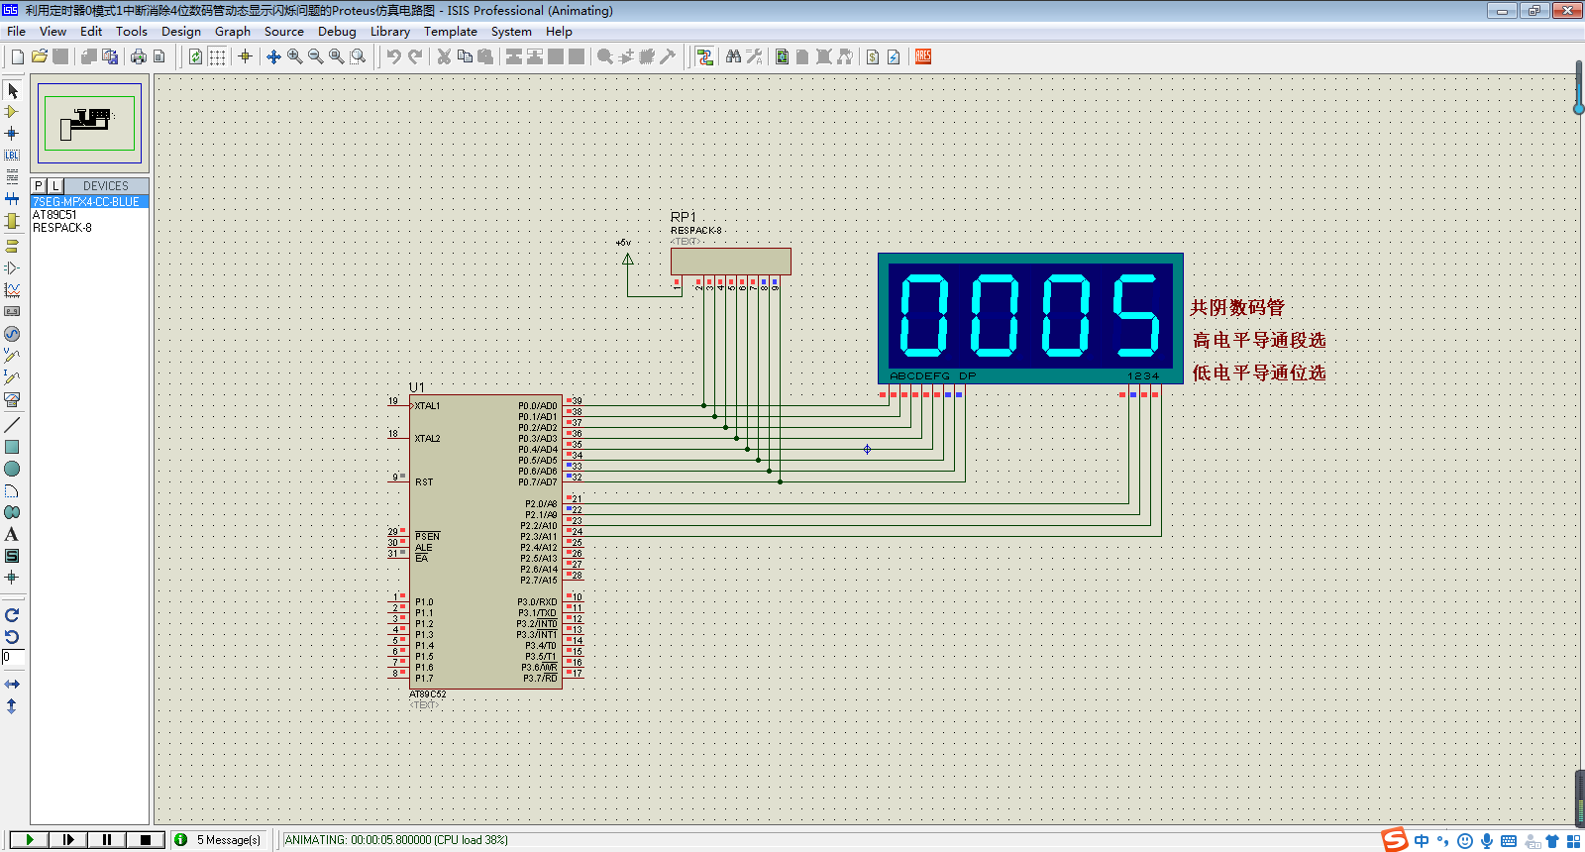This screenshot has width=1585, height=852.
Task: Click the Y-Mirror flip icon
Action: point(12,706)
